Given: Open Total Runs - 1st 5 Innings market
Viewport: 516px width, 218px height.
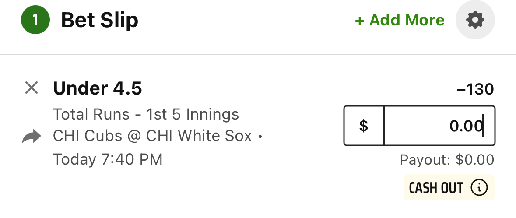Looking at the screenshot, I should (x=146, y=114).
